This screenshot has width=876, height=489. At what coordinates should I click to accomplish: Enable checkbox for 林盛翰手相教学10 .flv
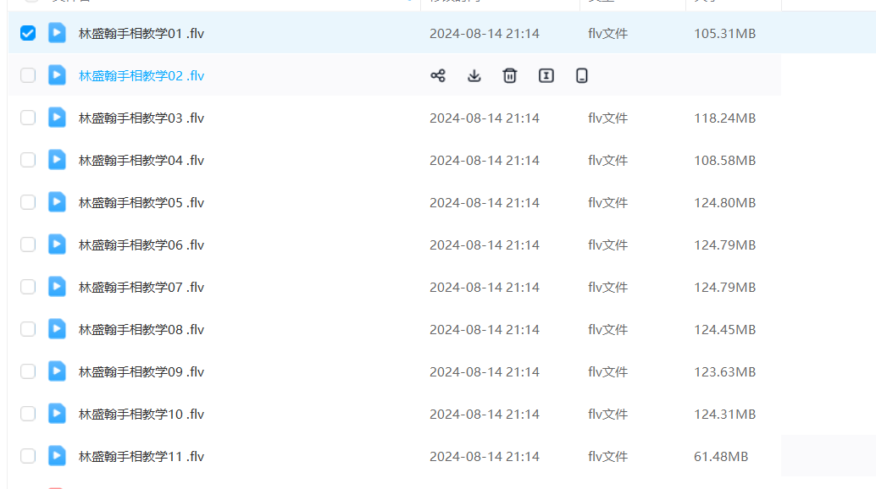28,414
